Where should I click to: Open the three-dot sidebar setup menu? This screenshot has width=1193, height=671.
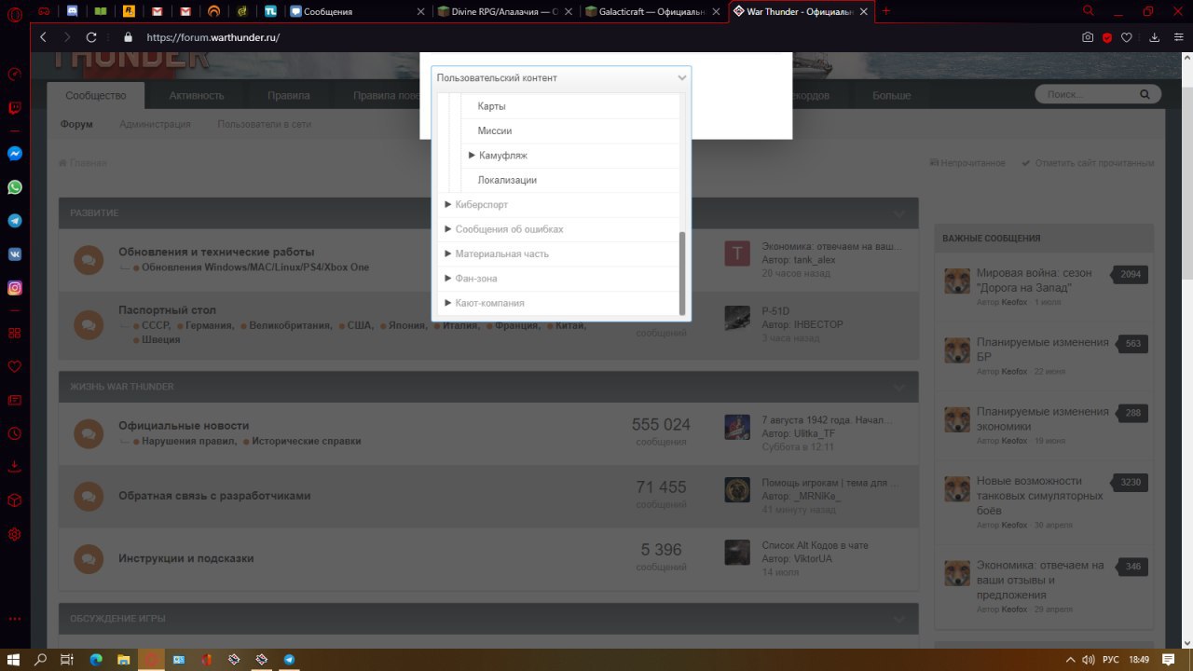coord(14,618)
